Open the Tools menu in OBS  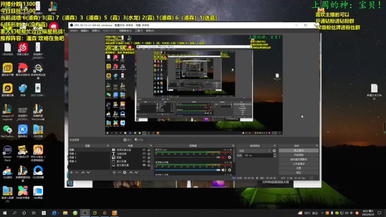tap(138, 31)
